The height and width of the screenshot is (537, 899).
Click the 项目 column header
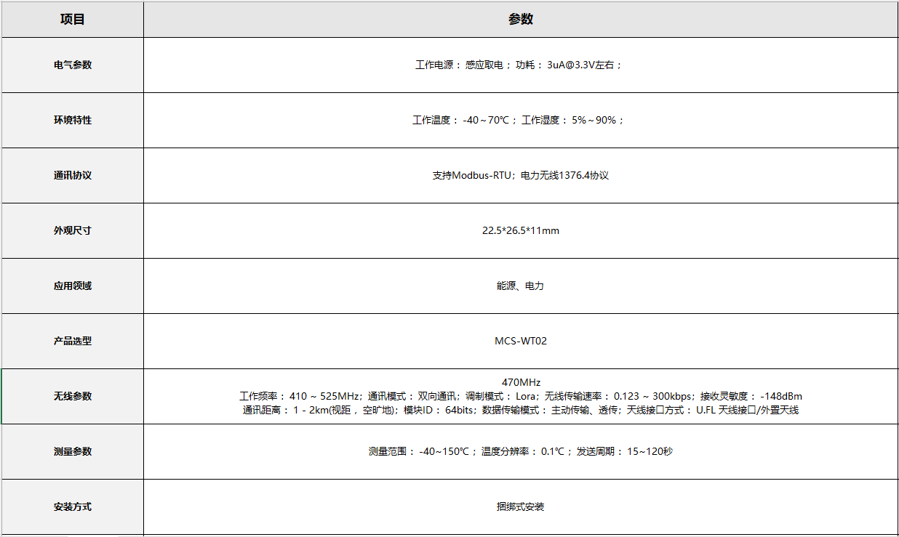point(73,20)
